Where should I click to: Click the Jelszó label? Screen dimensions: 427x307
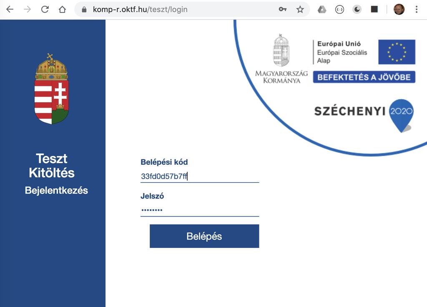click(152, 196)
